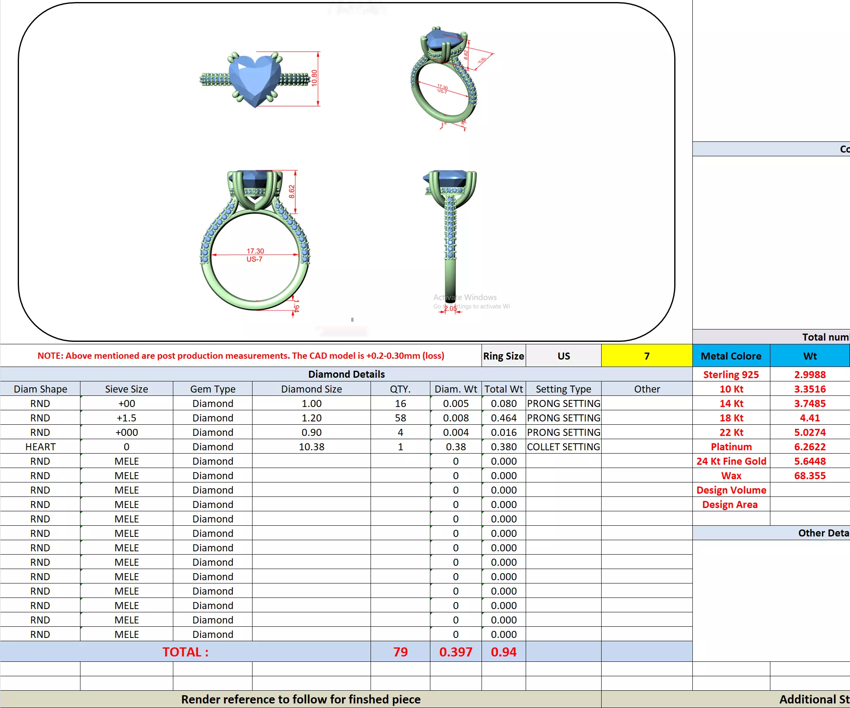The height and width of the screenshot is (708, 850).
Task: Click the Diamond Details header bar
Action: pyautogui.click(x=346, y=374)
